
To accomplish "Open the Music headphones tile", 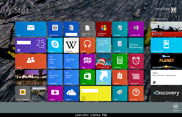I will (x=87, y=45).
